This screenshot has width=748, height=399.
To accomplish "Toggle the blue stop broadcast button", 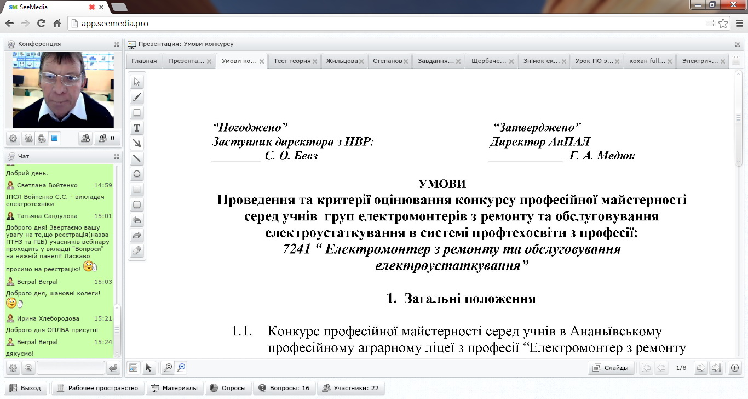I will [x=55, y=139].
